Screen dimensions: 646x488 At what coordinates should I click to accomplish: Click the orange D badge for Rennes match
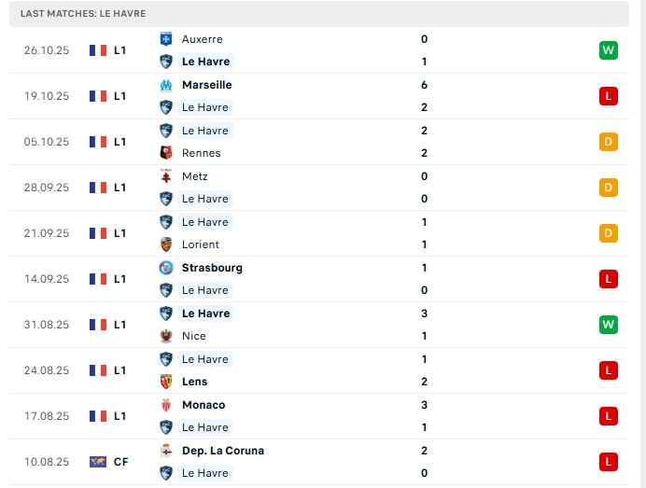609,142
